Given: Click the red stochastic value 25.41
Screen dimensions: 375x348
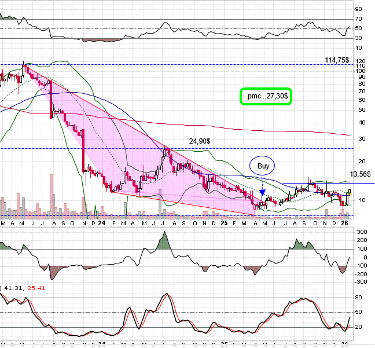Looking at the screenshot, I should (38, 287).
